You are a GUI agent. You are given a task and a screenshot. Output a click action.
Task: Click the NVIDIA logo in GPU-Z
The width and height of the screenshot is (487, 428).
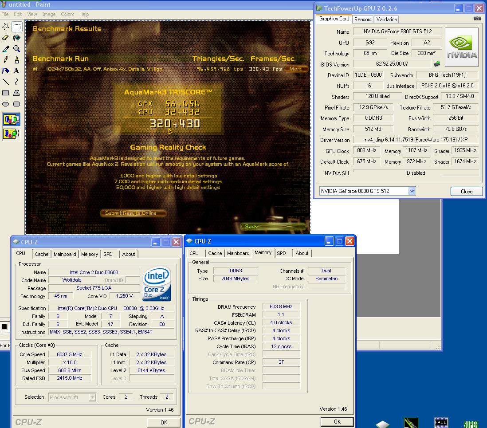click(462, 47)
